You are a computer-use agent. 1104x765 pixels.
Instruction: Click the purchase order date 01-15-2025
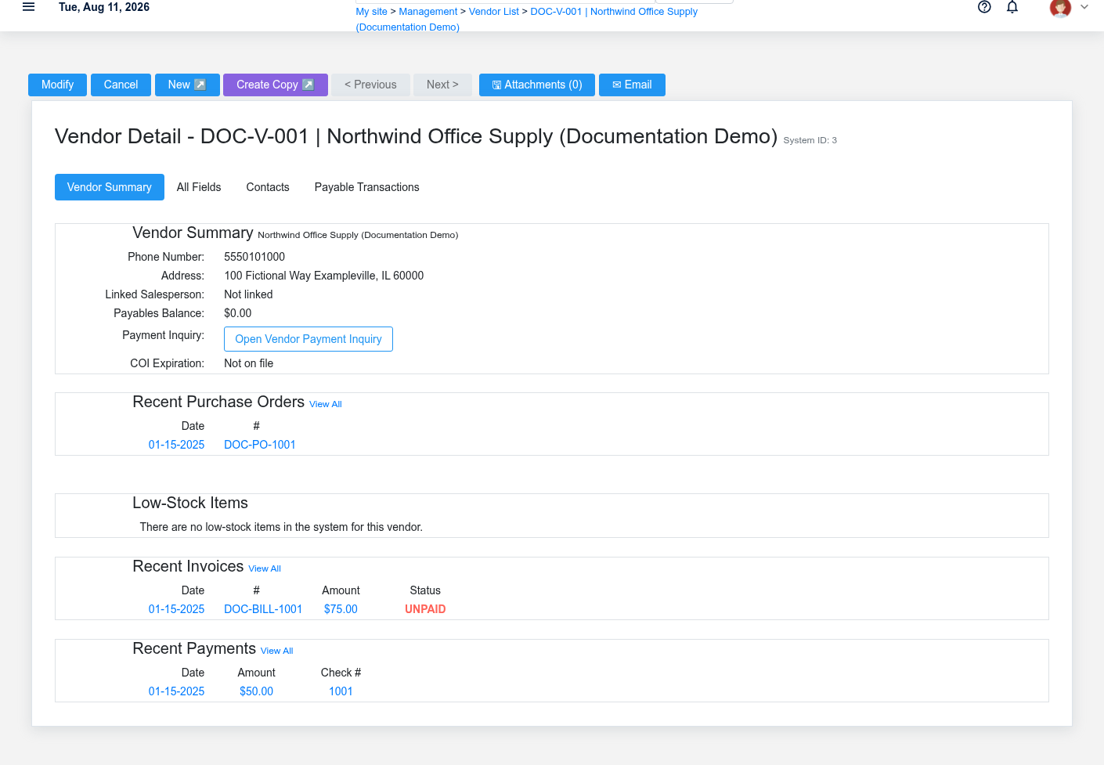[176, 445]
